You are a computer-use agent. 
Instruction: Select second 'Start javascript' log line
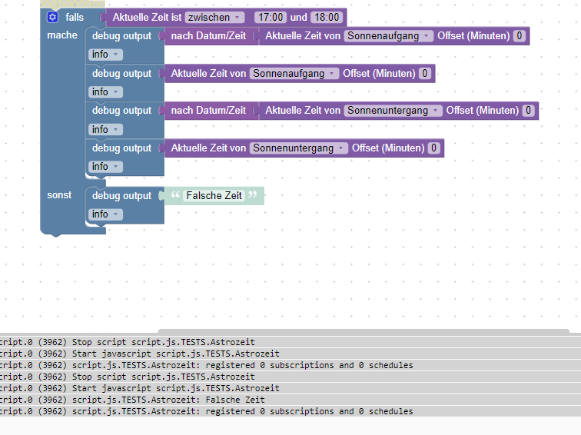pyautogui.click(x=290, y=388)
